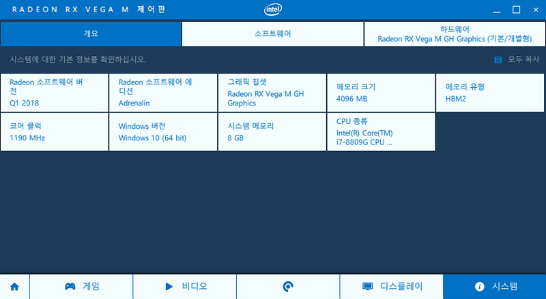This screenshot has width=546, height=299.
Task: Open the ReLive circular icon tab
Action: point(288,287)
